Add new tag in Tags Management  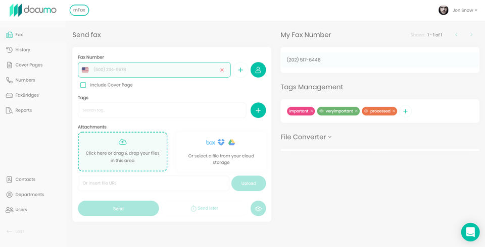tap(405, 111)
